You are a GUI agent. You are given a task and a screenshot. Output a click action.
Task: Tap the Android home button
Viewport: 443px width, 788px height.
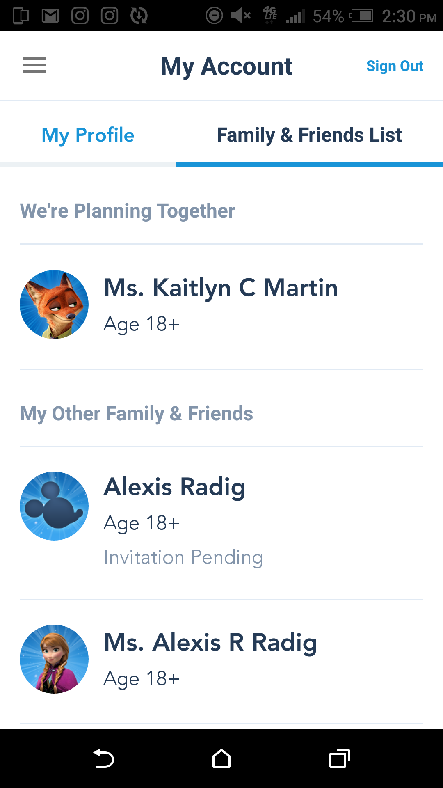pos(221,758)
